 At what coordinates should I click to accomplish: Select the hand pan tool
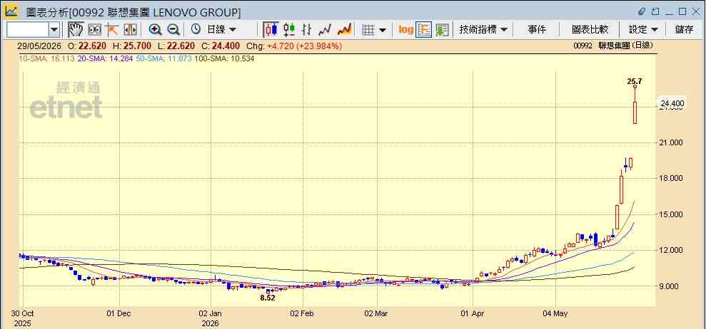pyautogui.click(x=76, y=30)
